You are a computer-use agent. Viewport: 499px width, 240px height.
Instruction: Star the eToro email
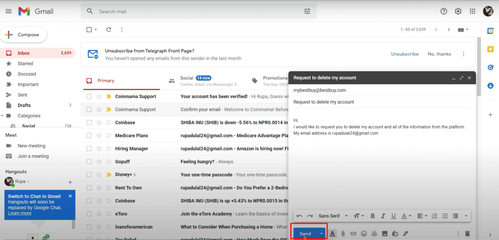99,214
